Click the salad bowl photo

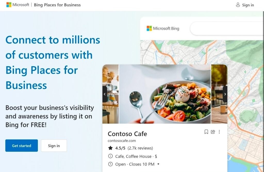tap(165, 94)
